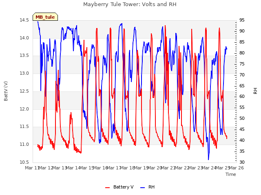The height and width of the screenshot is (195, 261).
Task: Click the 'Mar 26' date tick label
Action: point(237,168)
